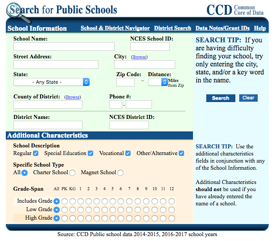The height and width of the screenshot is (241, 275).
Task: Set High Grade to 12
Action: [x=172, y=218]
